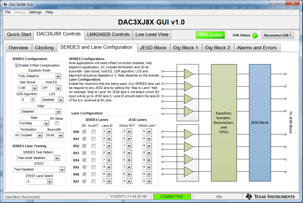This screenshot has height=203, width=303.
Task: Click the green CONNECTED status indicator
Action: pyautogui.click(x=172, y=196)
